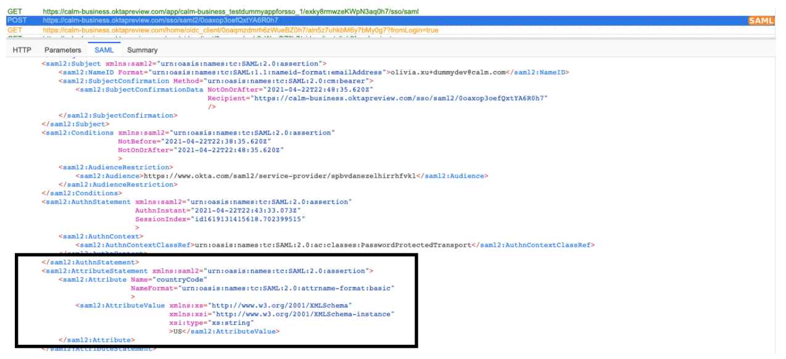Click the POST method label in the request list
786x359 pixels.
click(17, 21)
